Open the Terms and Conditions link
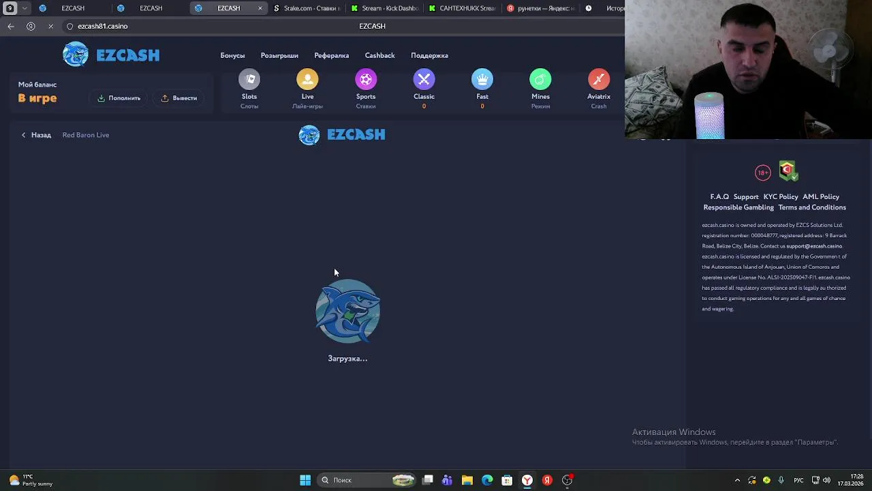This screenshot has width=872, height=491. click(x=812, y=207)
